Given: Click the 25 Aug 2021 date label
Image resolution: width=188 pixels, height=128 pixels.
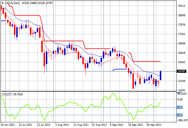Looking at the screenshot, I should point(99,125).
